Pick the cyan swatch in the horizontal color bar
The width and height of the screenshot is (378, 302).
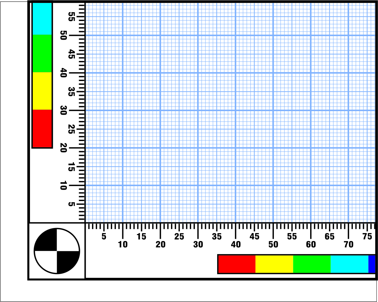click(350, 264)
